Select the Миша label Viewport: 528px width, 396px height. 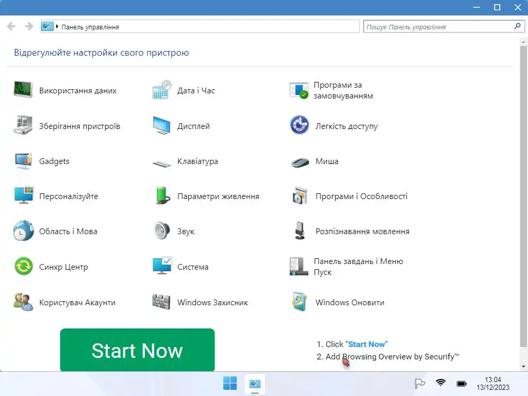(327, 161)
